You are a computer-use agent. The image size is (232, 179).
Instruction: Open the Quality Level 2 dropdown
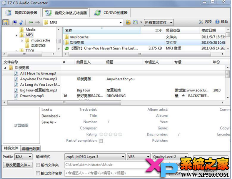tap(170, 157)
